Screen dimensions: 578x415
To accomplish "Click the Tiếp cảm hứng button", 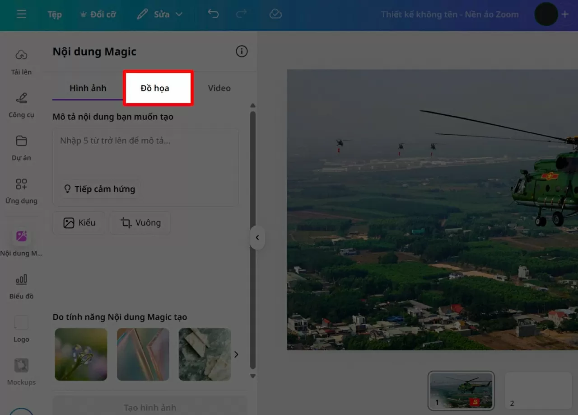I will point(100,189).
